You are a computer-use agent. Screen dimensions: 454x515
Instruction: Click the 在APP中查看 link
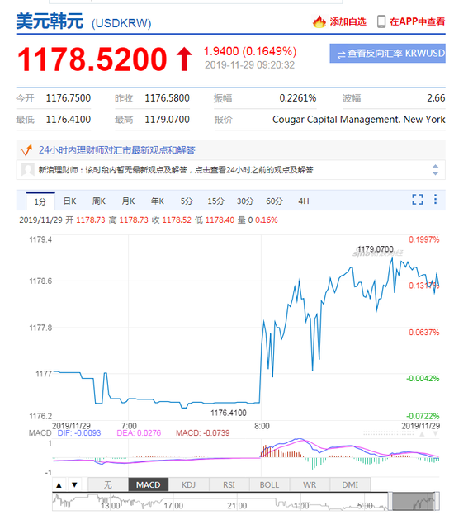[x=417, y=21]
